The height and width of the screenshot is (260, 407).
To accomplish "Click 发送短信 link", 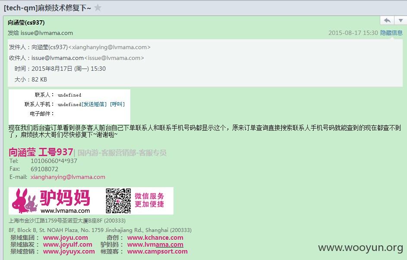I will point(94,104).
